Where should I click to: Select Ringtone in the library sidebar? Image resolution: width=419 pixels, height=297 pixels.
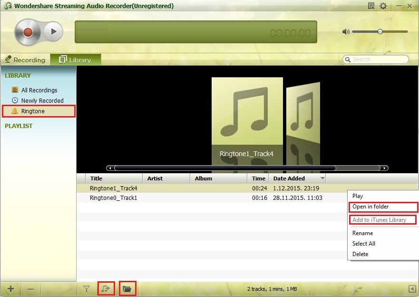pos(39,111)
